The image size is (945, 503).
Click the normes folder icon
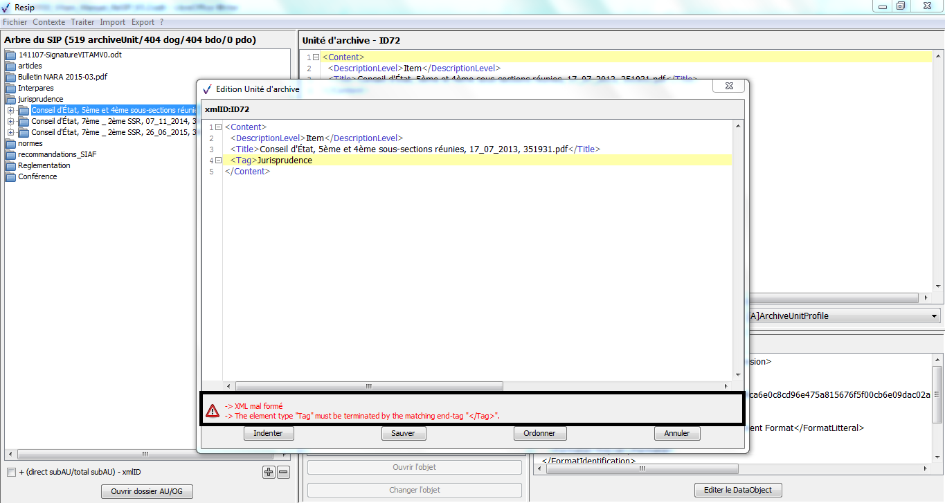click(10, 143)
